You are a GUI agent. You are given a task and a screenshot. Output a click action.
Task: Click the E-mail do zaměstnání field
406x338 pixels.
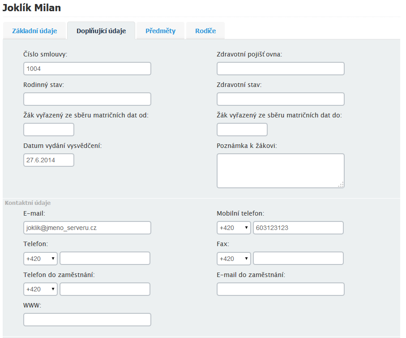point(280,289)
